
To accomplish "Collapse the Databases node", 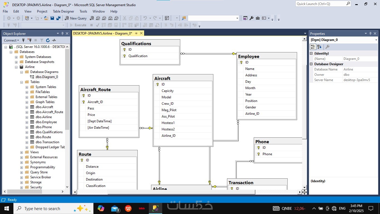I will pos(11,52).
